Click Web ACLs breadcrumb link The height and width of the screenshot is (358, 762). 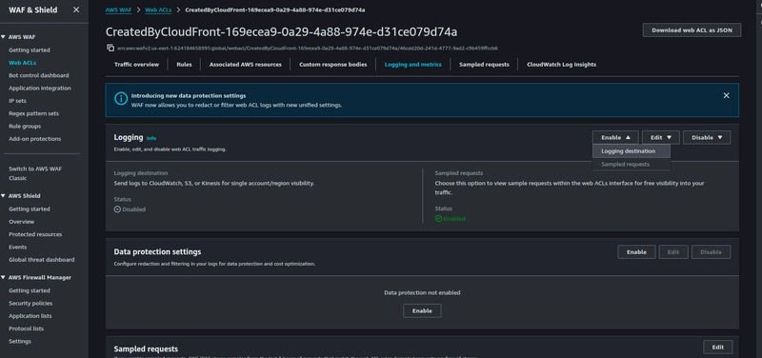(158, 10)
